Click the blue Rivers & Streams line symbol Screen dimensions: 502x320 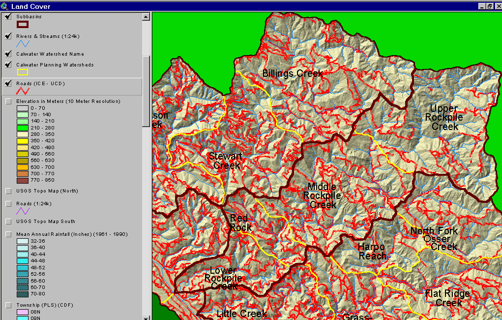tap(23, 44)
